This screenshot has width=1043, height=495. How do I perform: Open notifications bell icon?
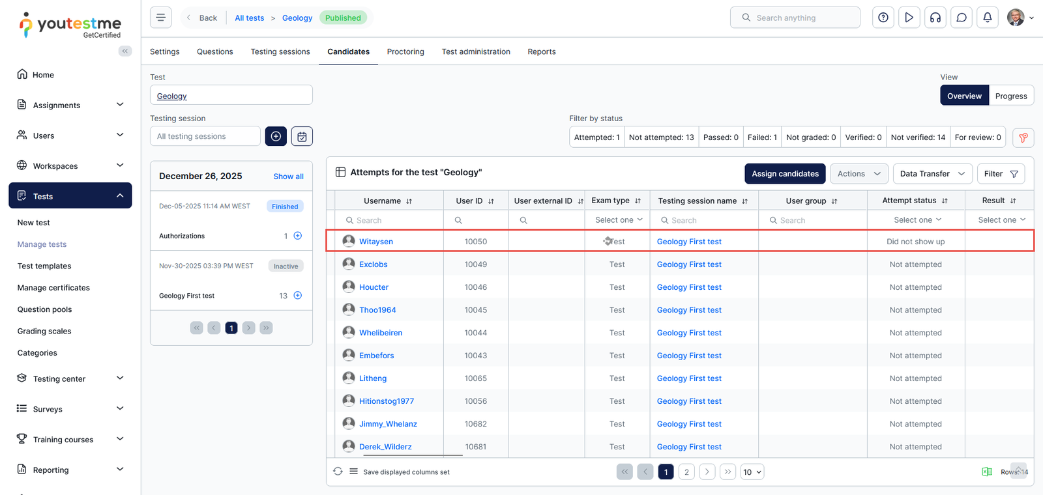(987, 18)
